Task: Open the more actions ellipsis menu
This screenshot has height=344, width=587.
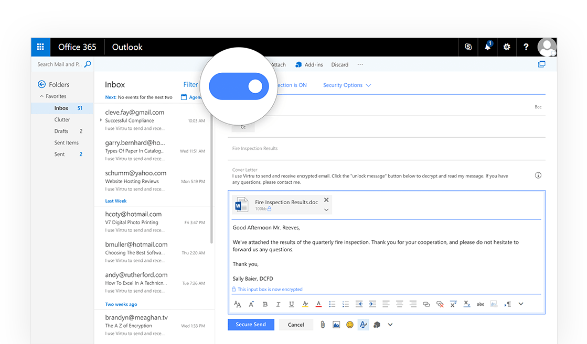Action: click(x=360, y=64)
